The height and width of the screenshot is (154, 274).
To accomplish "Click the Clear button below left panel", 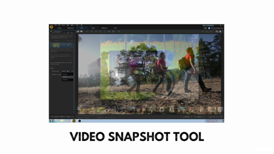I will coord(62,117).
